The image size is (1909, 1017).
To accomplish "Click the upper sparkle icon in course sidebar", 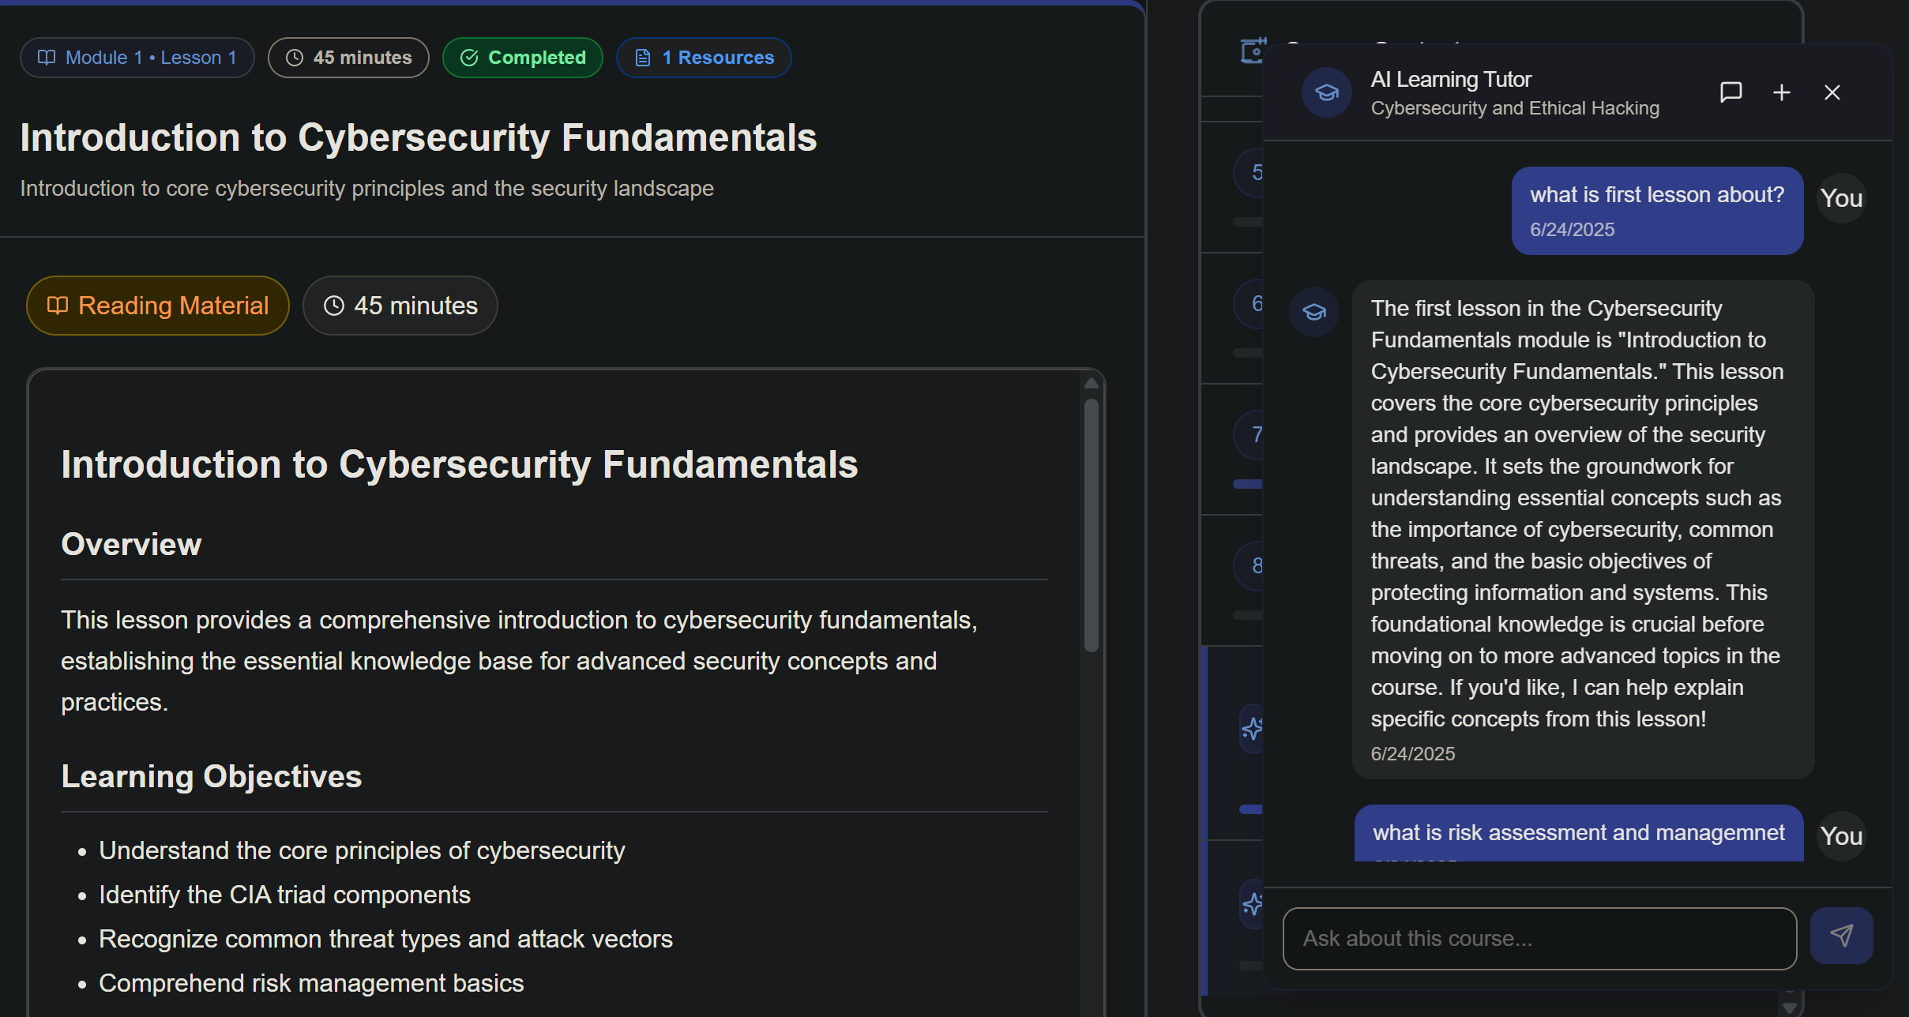I will pos(1251,728).
